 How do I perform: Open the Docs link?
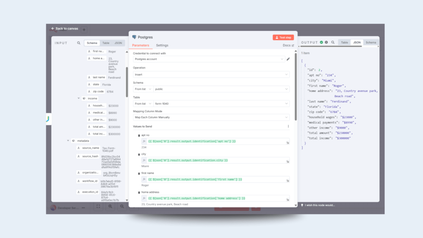pyautogui.click(x=288, y=45)
